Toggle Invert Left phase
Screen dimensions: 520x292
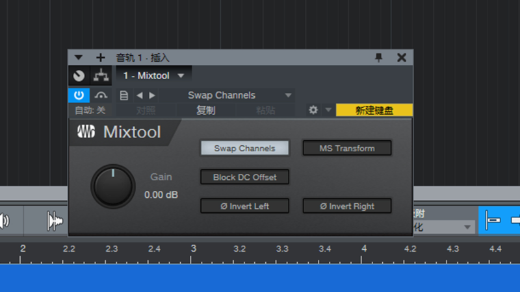click(244, 206)
